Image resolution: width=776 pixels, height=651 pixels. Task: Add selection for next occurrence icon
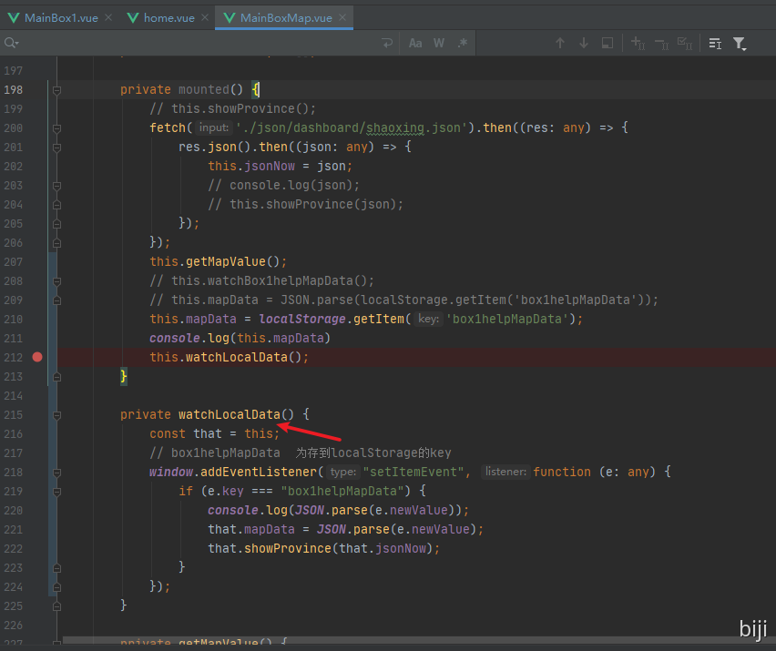(638, 43)
